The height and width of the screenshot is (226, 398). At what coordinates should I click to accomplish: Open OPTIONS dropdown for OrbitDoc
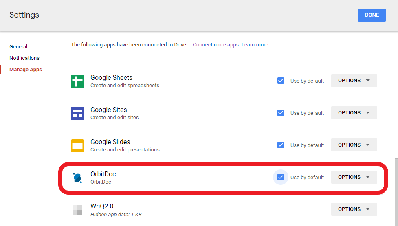tap(354, 177)
